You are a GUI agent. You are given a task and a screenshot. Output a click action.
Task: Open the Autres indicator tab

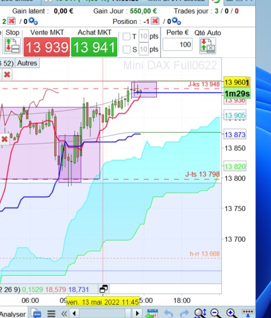point(27,63)
